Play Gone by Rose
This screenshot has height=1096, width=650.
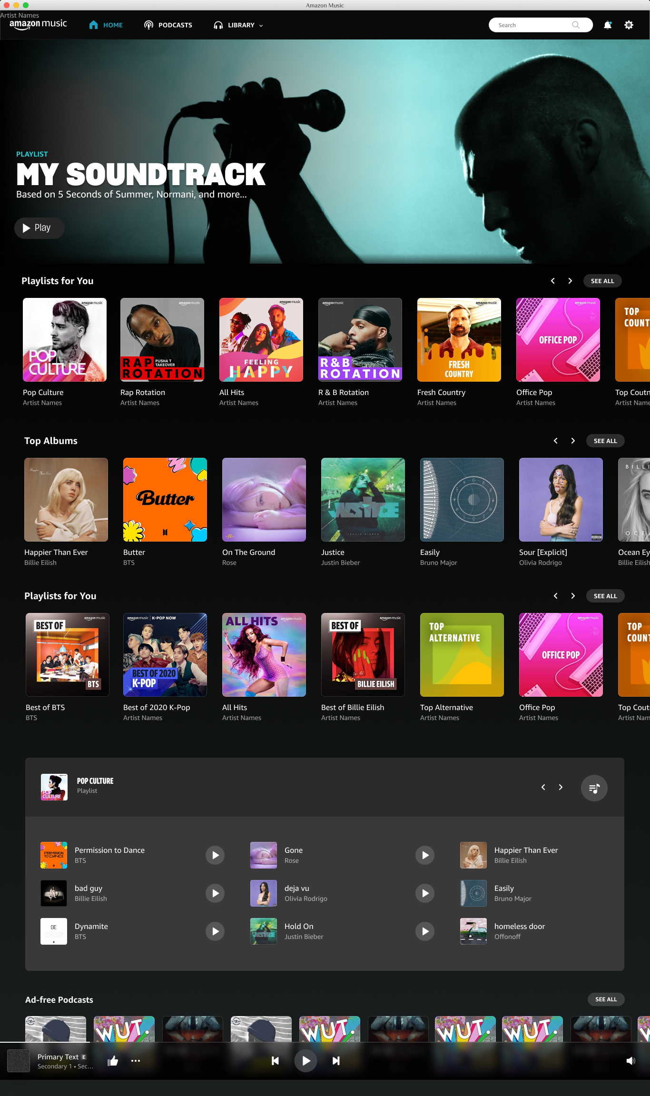pos(425,855)
